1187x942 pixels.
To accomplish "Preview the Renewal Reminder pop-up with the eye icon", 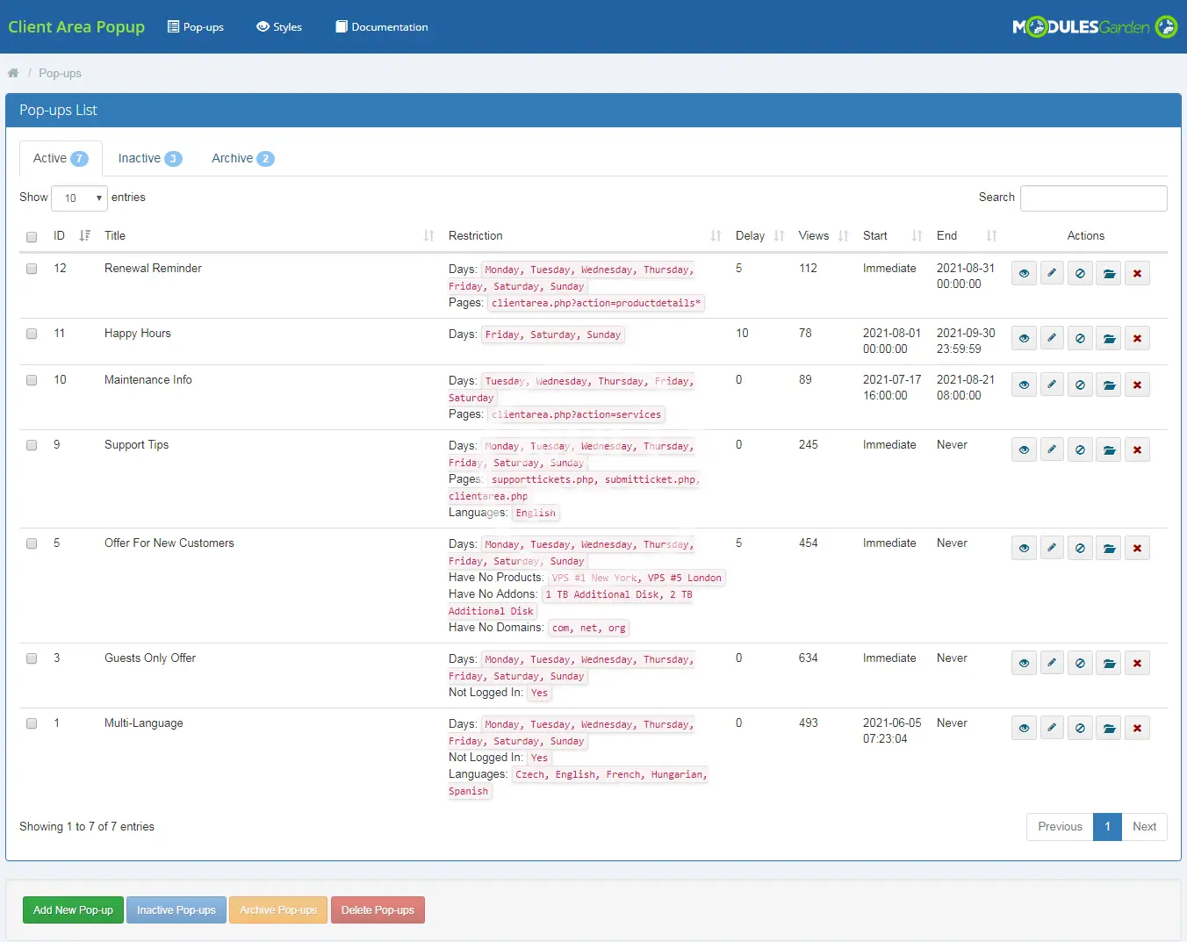I will pyautogui.click(x=1024, y=274).
